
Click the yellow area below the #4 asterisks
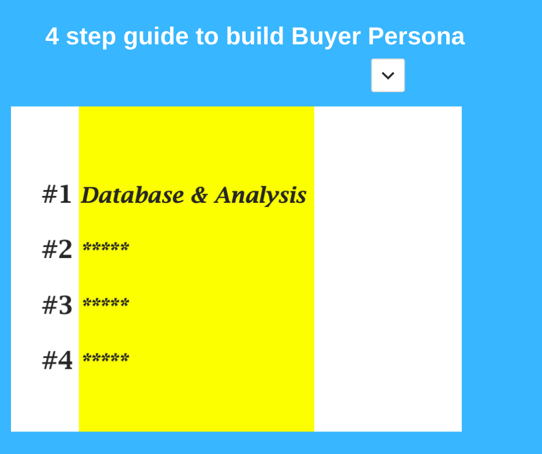197,401
